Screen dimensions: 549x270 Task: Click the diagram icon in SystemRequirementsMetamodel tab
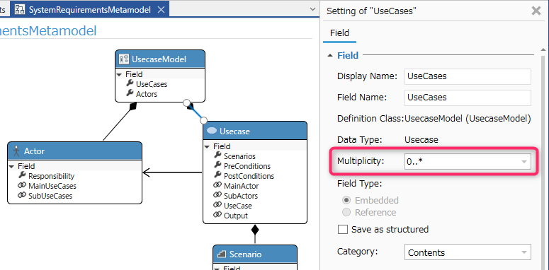click(20, 9)
